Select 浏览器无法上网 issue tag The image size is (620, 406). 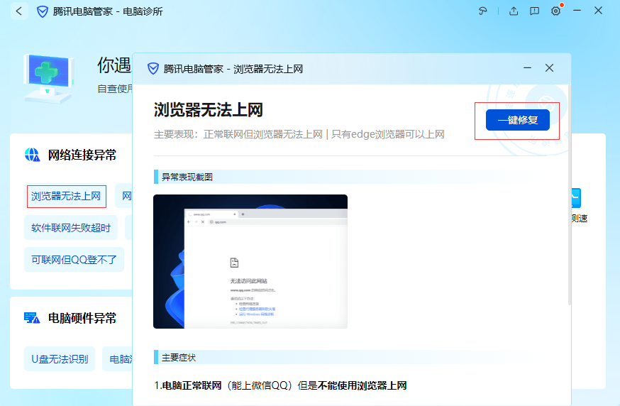[66, 197]
